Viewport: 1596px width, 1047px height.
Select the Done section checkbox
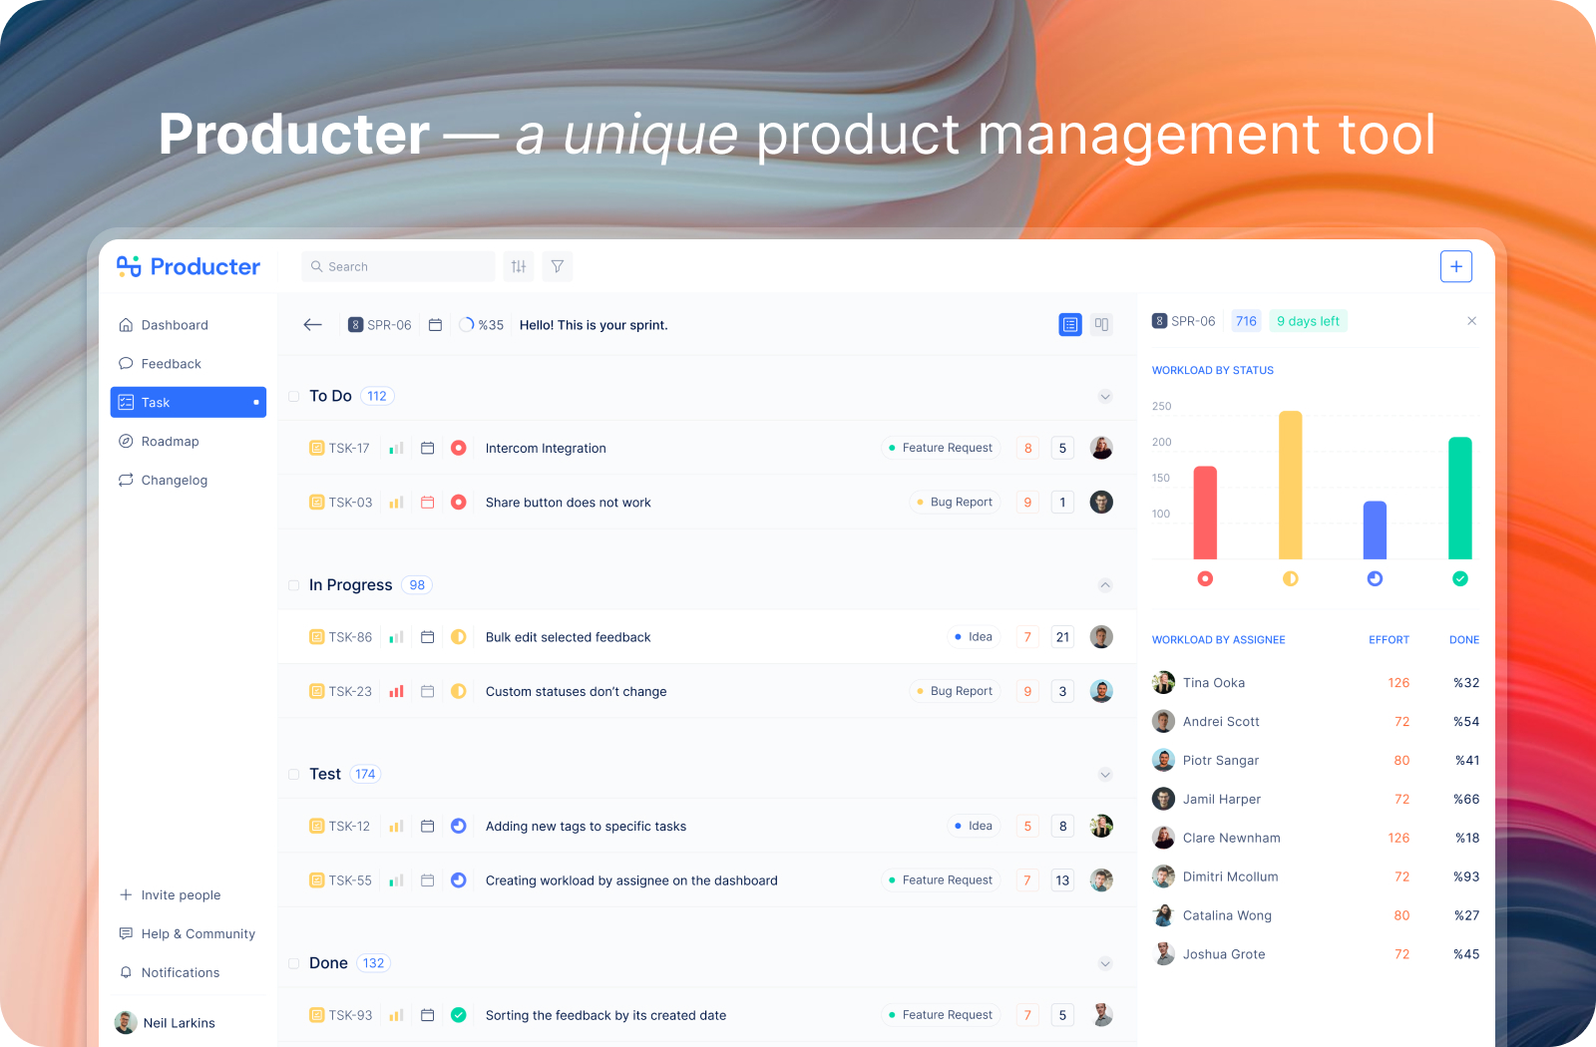[x=293, y=963]
